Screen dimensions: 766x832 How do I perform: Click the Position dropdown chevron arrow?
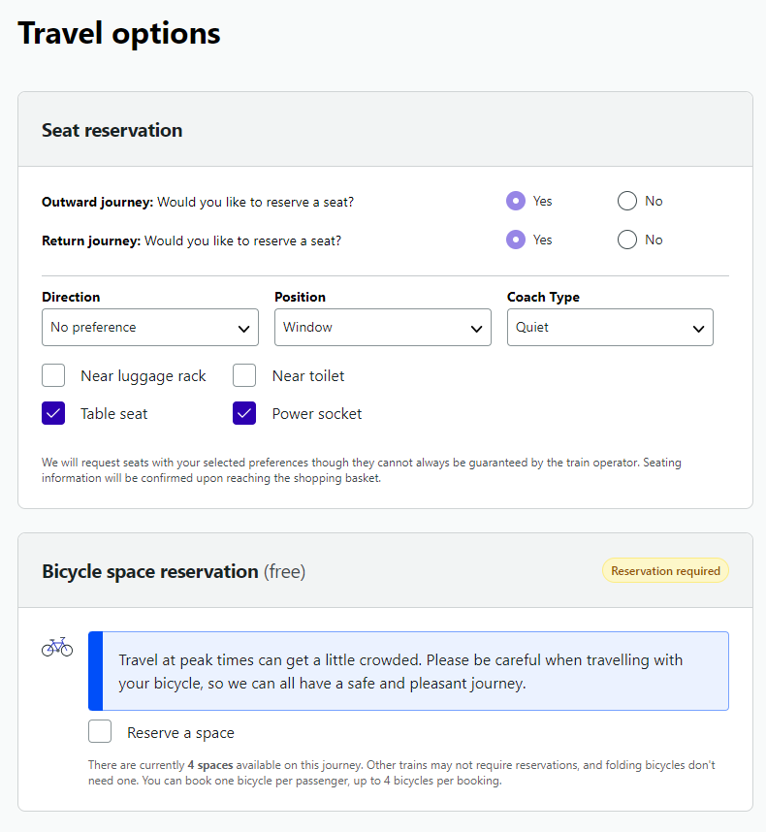(477, 329)
